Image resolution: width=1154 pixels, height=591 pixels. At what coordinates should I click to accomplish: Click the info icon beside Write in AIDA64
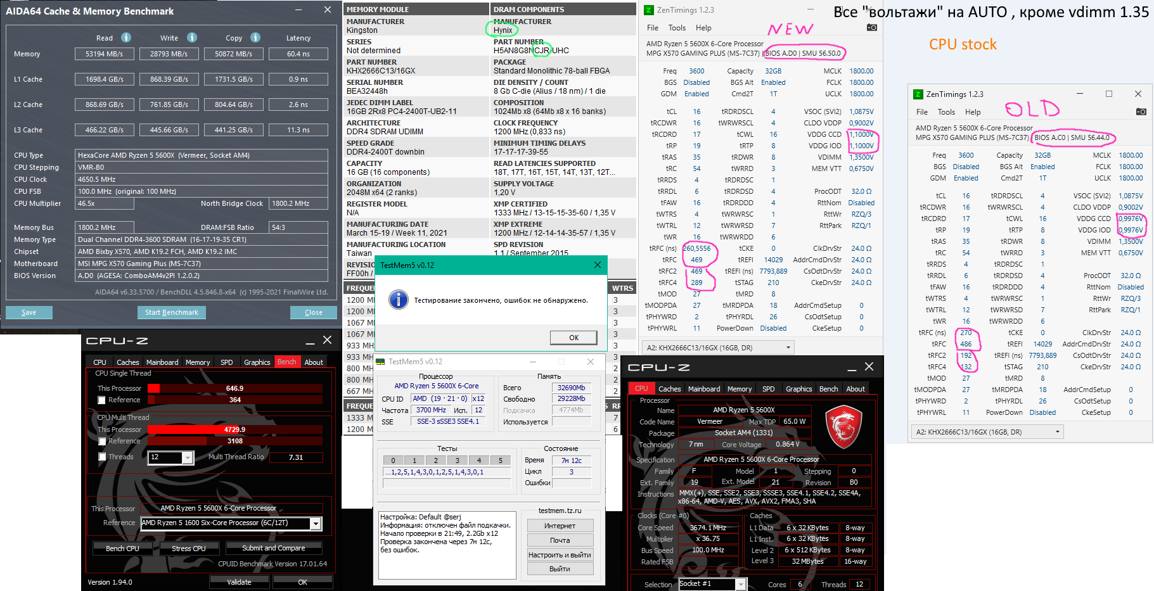[x=192, y=37]
